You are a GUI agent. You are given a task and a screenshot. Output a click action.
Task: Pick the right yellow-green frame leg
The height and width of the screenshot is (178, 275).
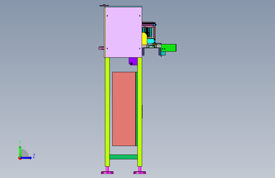[x=140, y=112]
